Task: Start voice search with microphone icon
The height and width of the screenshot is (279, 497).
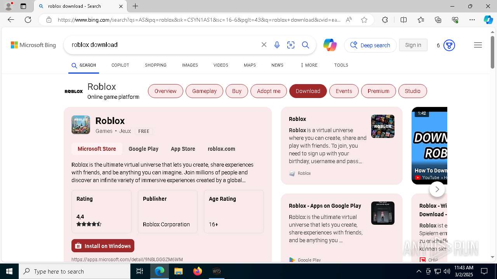Action: coord(277,45)
